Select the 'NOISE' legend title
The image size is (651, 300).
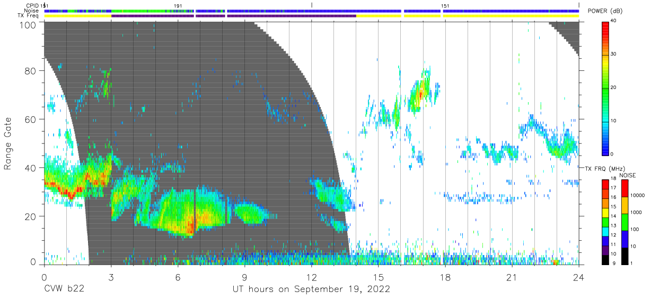[627, 175]
